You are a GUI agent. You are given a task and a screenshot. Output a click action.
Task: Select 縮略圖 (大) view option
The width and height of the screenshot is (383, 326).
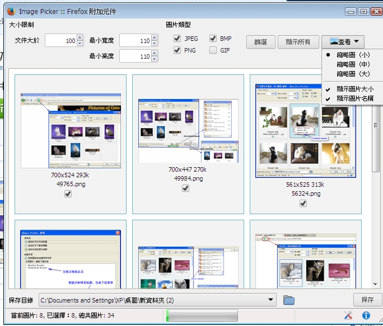coord(353,74)
